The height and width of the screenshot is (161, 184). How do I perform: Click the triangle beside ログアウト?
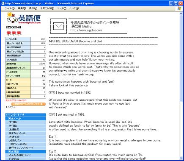click(7, 107)
